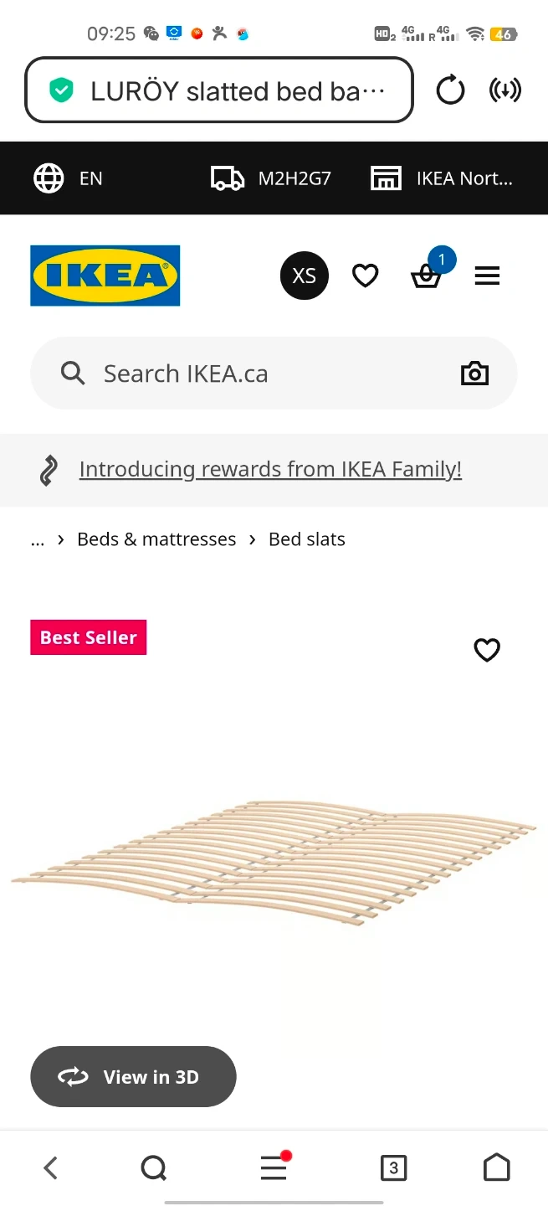548x1206 pixels.
Task: Select the IKEA North York store picker
Action: coord(441,178)
